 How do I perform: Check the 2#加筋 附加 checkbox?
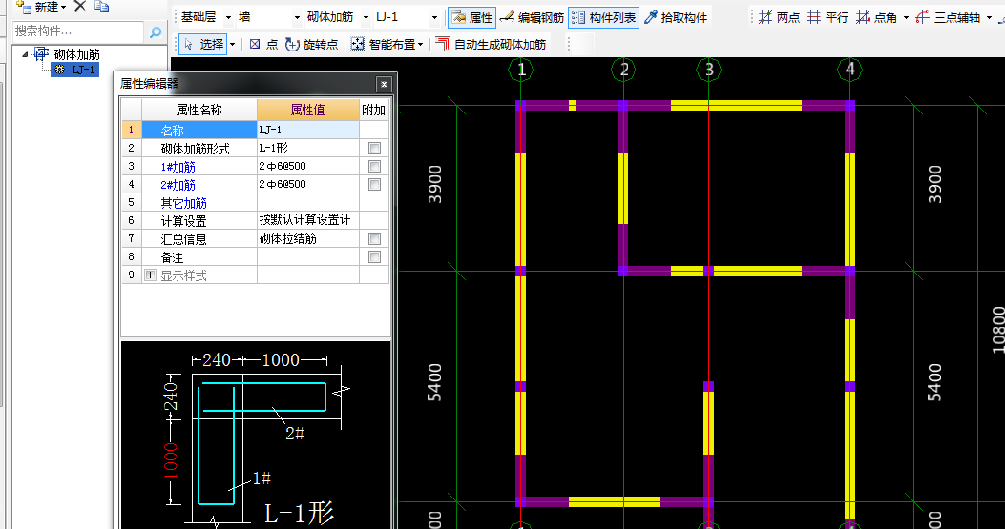(x=374, y=185)
